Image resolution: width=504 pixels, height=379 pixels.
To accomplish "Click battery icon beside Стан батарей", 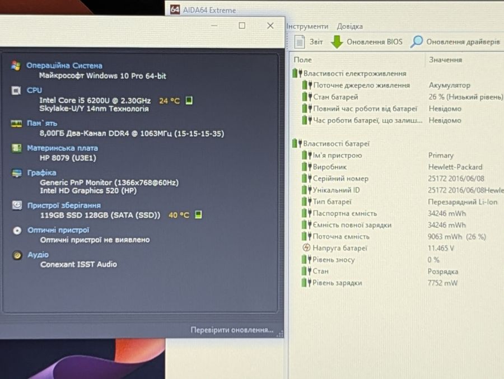I will 307,96.
